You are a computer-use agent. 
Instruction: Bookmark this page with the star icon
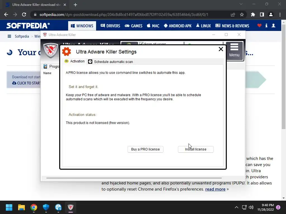pyautogui.click(x=242, y=14)
